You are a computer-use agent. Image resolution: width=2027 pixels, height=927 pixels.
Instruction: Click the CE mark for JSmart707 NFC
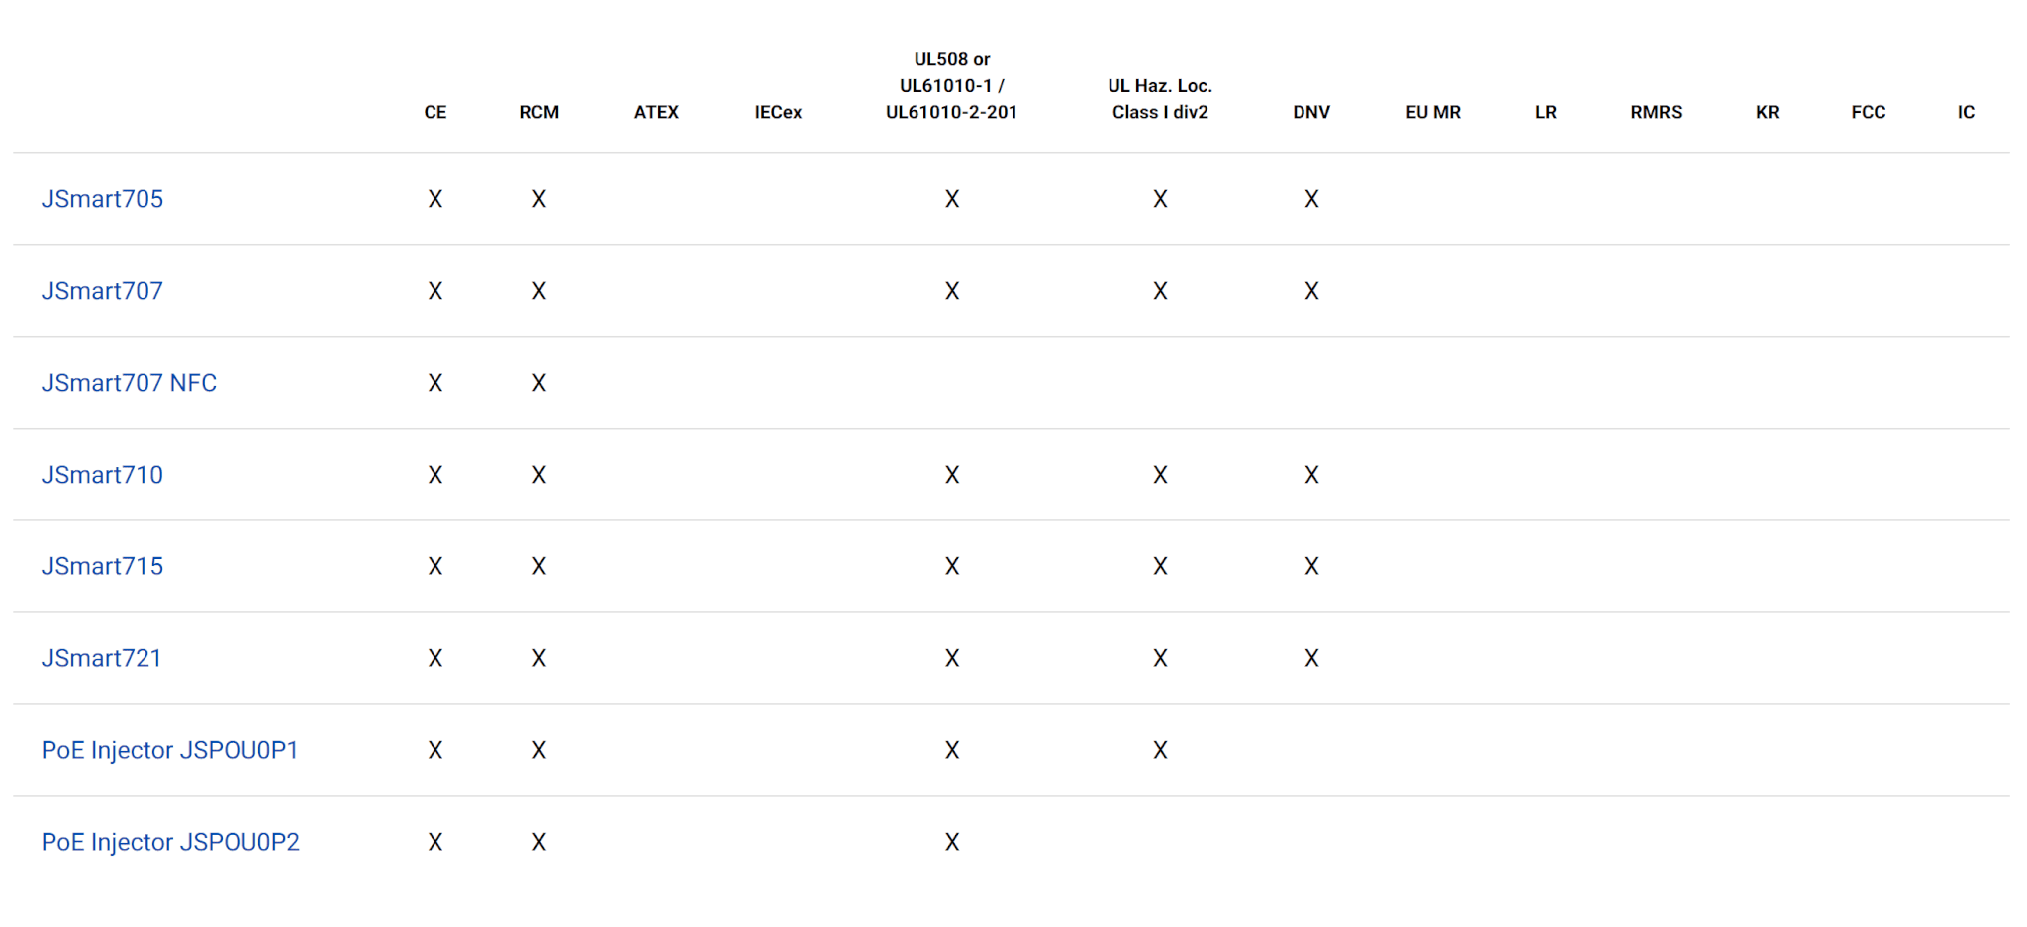(435, 383)
